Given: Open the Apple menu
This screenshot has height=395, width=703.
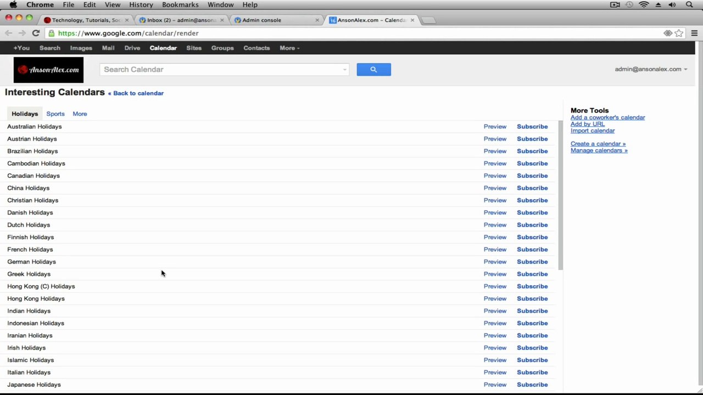Looking at the screenshot, I should click(13, 4).
